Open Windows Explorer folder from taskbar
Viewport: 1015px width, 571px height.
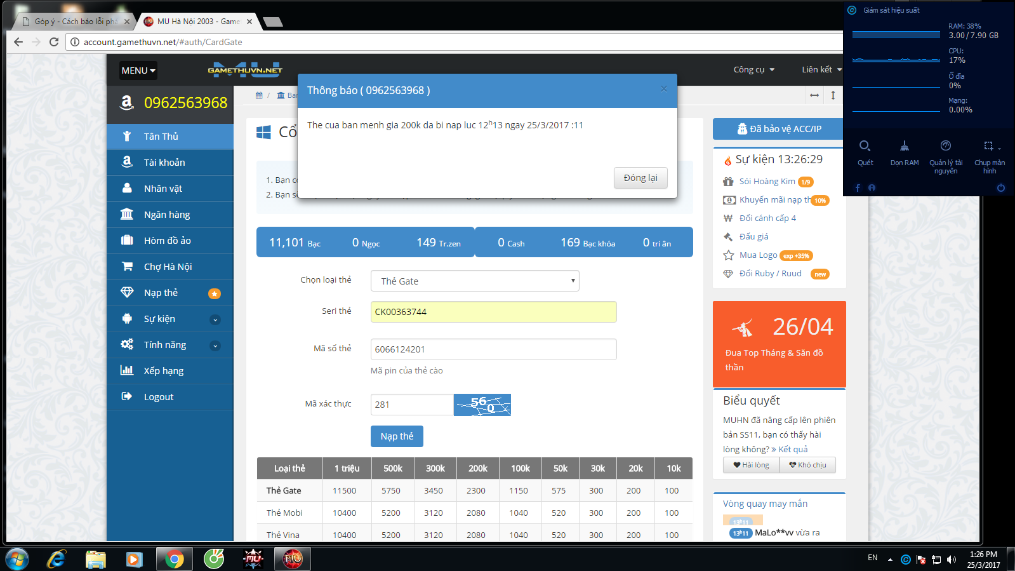(x=96, y=559)
